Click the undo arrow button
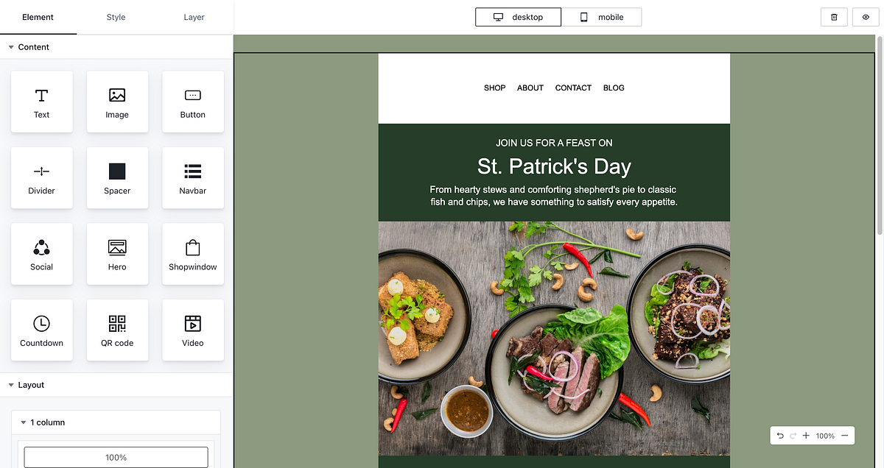 pos(780,435)
